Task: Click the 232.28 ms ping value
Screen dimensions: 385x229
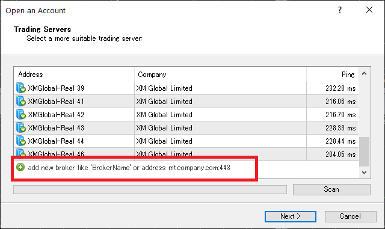Action: point(340,88)
